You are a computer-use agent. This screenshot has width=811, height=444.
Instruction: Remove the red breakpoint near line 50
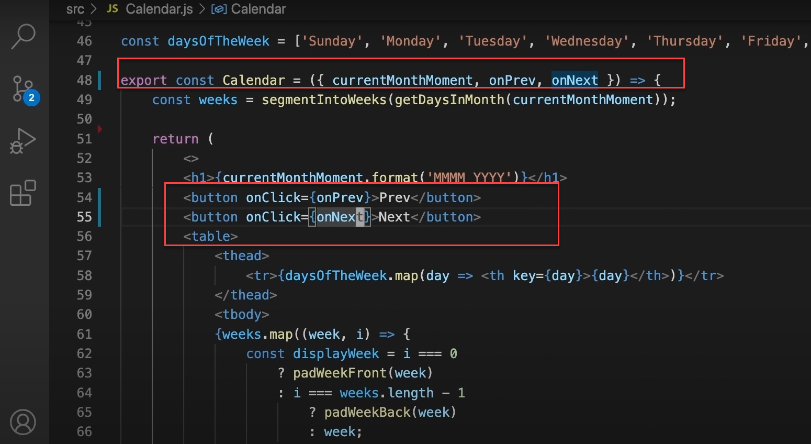tap(98, 128)
